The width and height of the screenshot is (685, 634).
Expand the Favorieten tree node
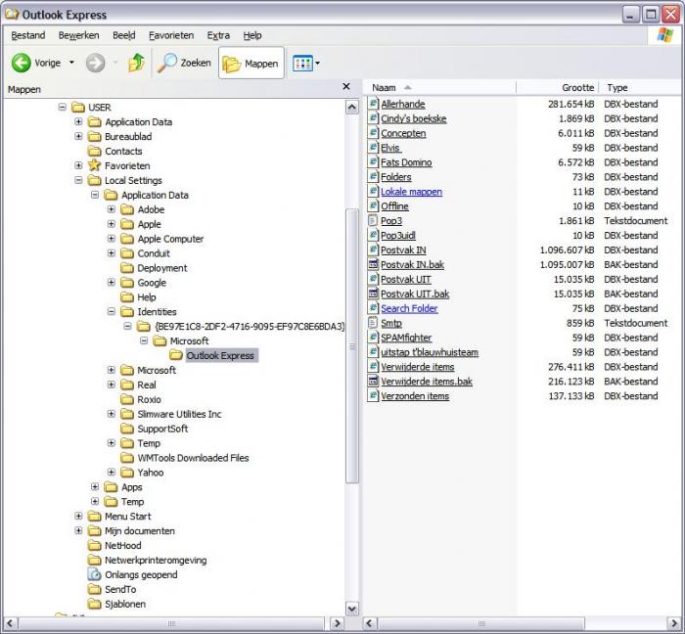coord(78,165)
